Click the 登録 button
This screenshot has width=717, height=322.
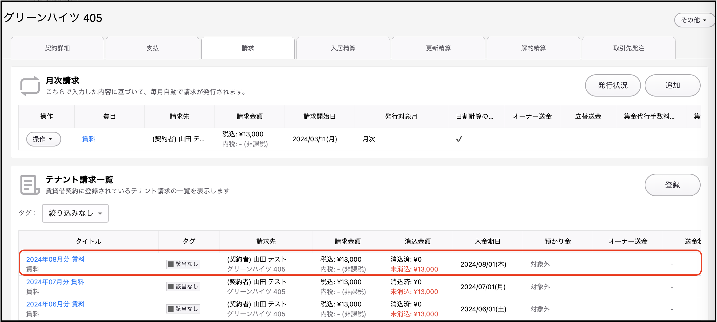[672, 185]
